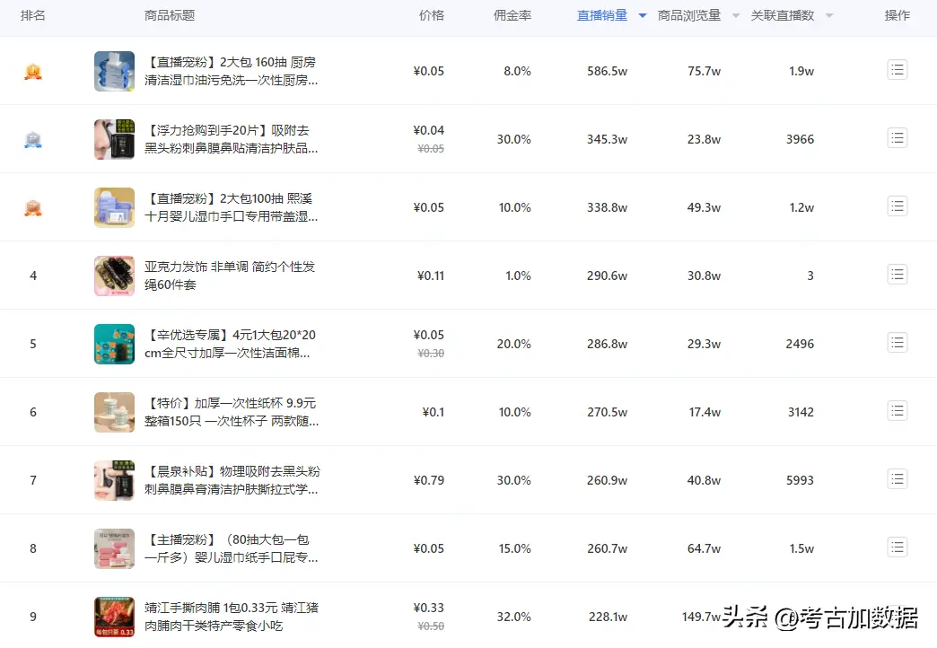The width and height of the screenshot is (937, 648).
Task: Click the gold medal rank 1 badge
Action: (33, 71)
